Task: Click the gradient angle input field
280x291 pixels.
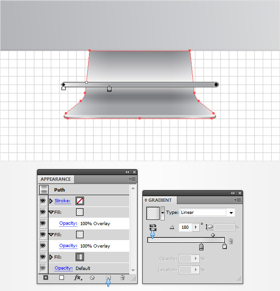Action: [185, 227]
